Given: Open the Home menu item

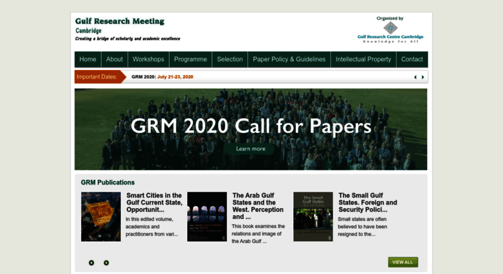Looking at the screenshot, I should [88, 60].
